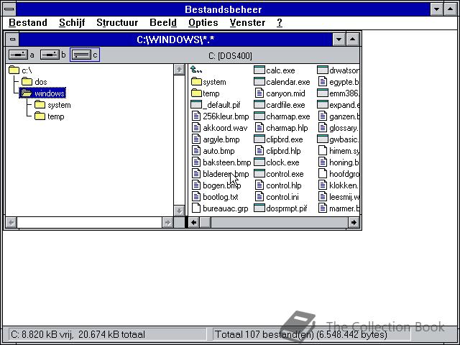Select the calc.exe program icon
This screenshot has width=460, height=345.
(x=259, y=70)
